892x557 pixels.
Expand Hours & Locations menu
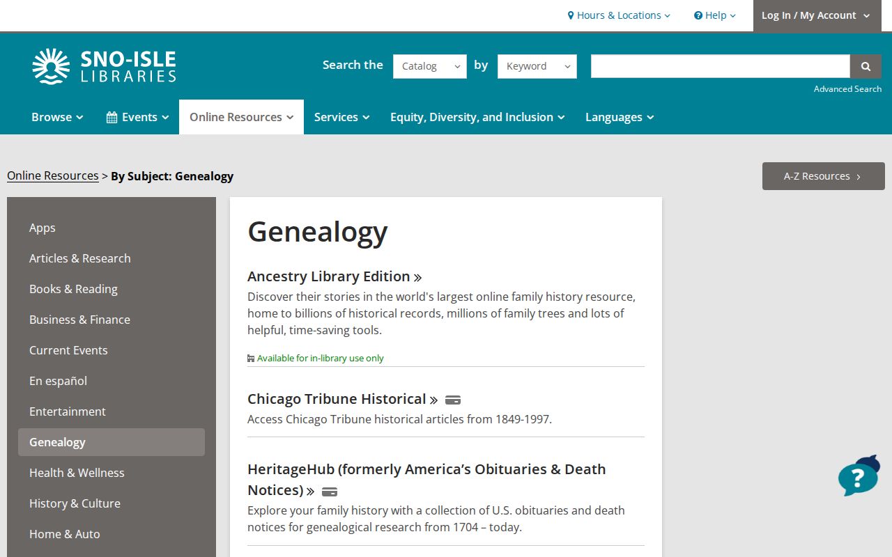pos(619,15)
